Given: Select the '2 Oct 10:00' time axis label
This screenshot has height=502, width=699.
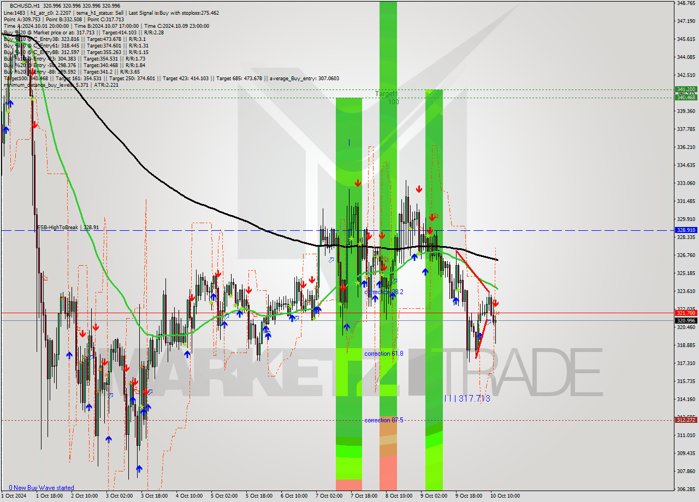Looking at the screenshot, I should pos(84,496).
